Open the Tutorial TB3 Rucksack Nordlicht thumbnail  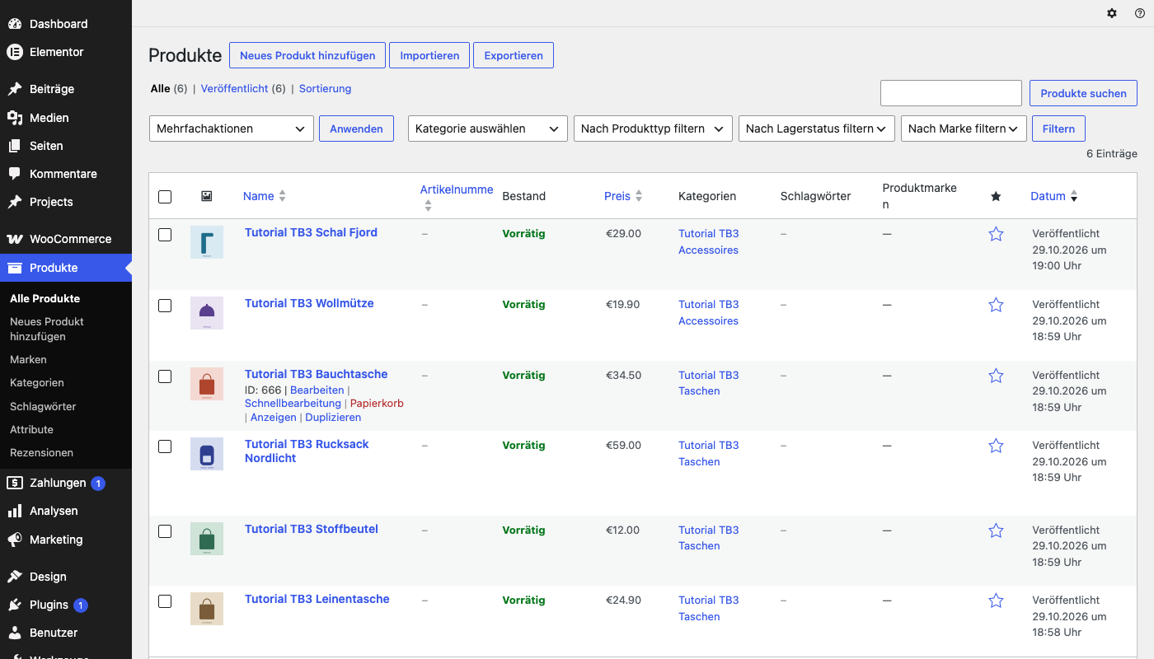click(207, 454)
